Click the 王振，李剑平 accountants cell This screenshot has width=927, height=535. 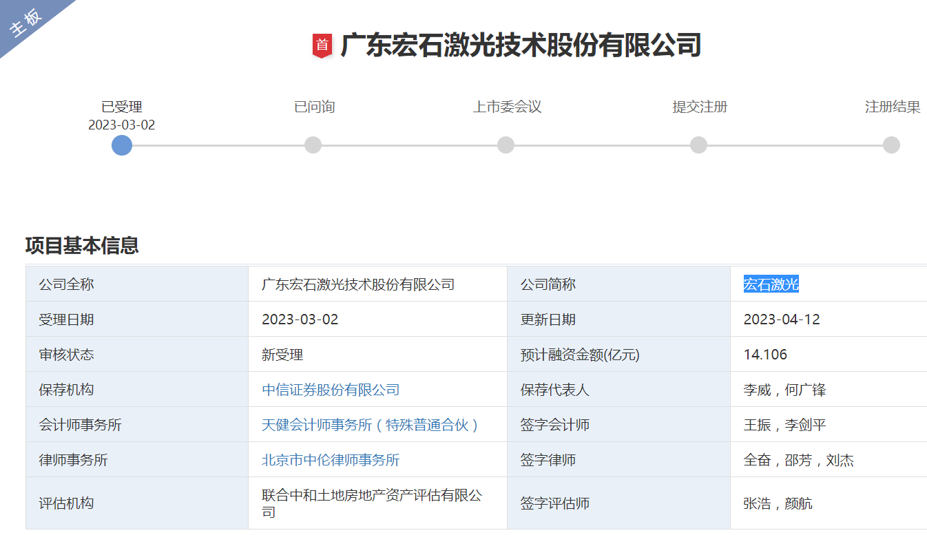(x=829, y=425)
